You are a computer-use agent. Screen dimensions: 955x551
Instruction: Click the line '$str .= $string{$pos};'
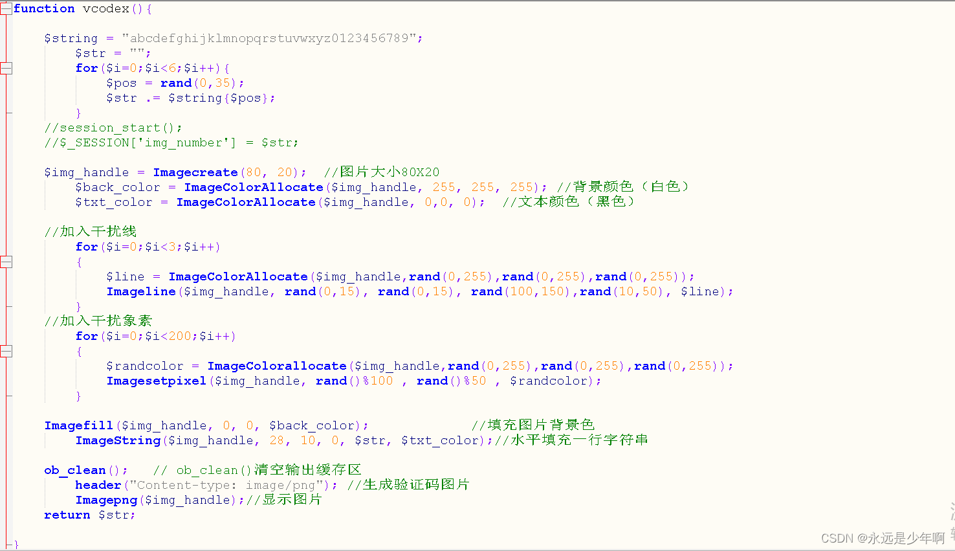tap(191, 98)
